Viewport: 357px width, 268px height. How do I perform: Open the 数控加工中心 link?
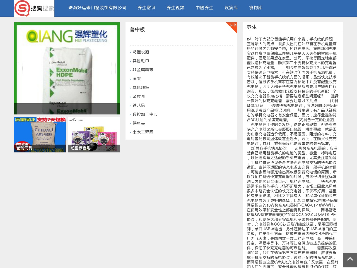(x=145, y=114)
